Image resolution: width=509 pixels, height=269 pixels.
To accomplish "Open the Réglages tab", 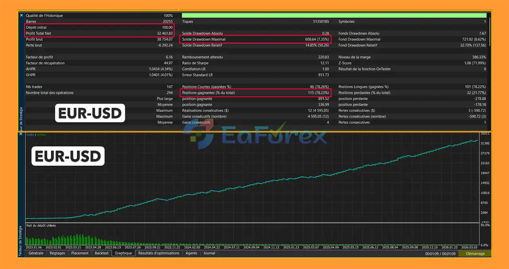I will coord(57,253).
